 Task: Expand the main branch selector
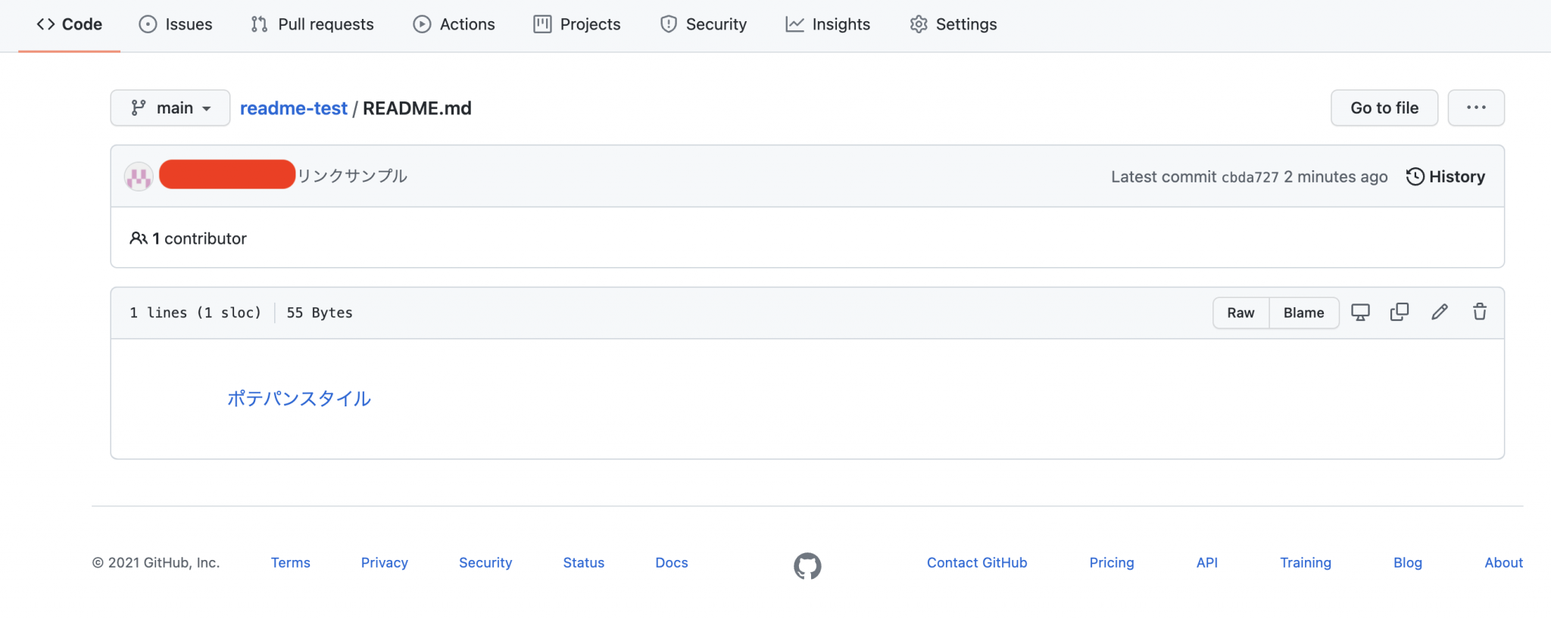point(170,108)
